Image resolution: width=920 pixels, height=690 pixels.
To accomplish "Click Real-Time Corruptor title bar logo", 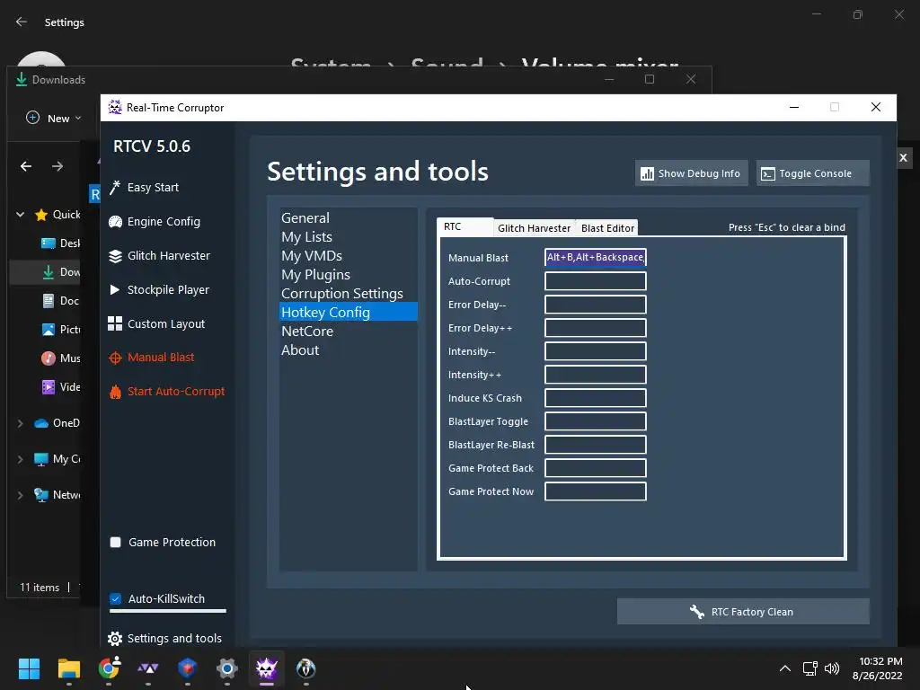I will (x=115, y=108).
